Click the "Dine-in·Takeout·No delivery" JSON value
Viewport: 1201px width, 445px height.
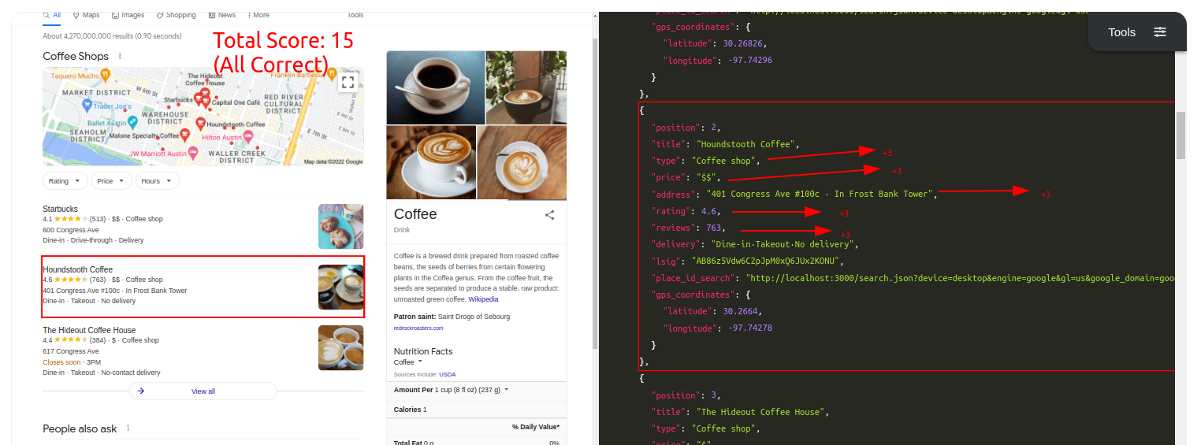click(783, 244)
